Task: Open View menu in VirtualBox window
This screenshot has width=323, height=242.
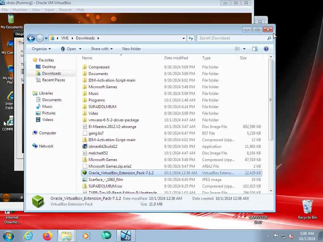Action: [x=36, y=10]
